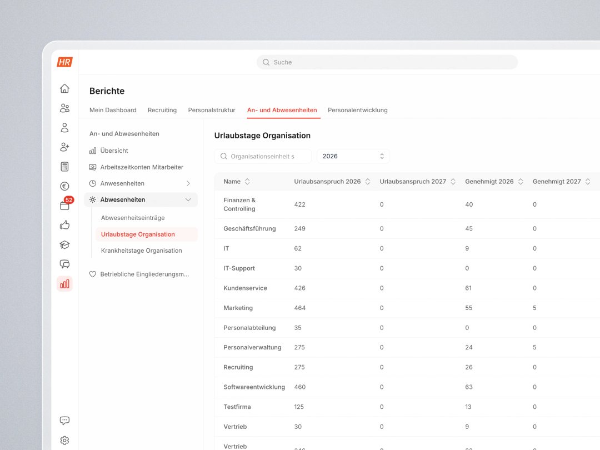Screen dimensions: 600x450
Task: Click the Übersicht bar chart icon
Action: 93,151
